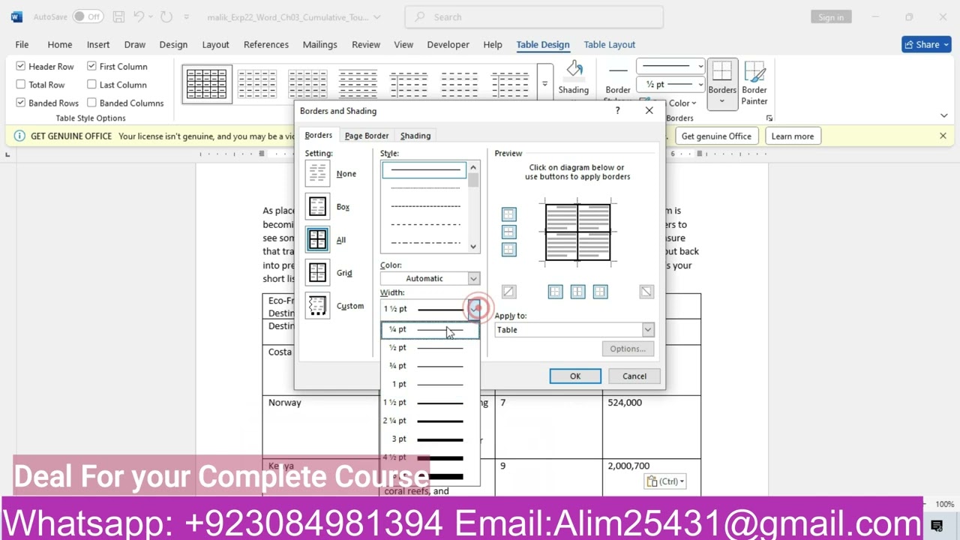
Task: Select the Custom border setting icon
Action: [317, 305]
